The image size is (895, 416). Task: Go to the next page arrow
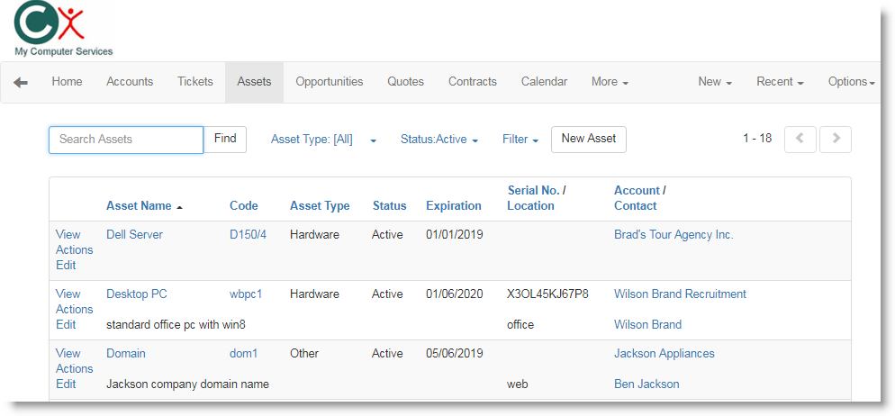[x=836, y=139]
